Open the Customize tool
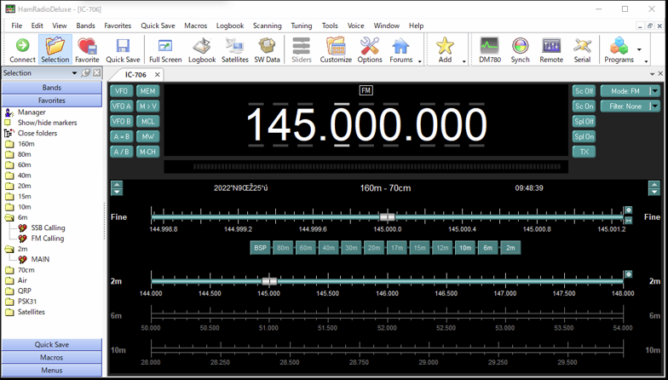The image size is (668, 380). (336, 49)
